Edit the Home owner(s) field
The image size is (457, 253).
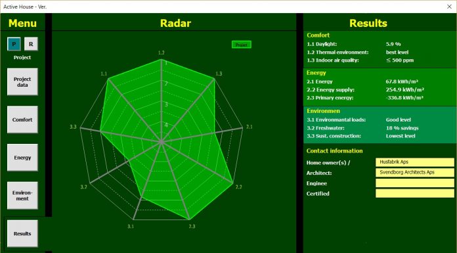(x=415, y=162)
